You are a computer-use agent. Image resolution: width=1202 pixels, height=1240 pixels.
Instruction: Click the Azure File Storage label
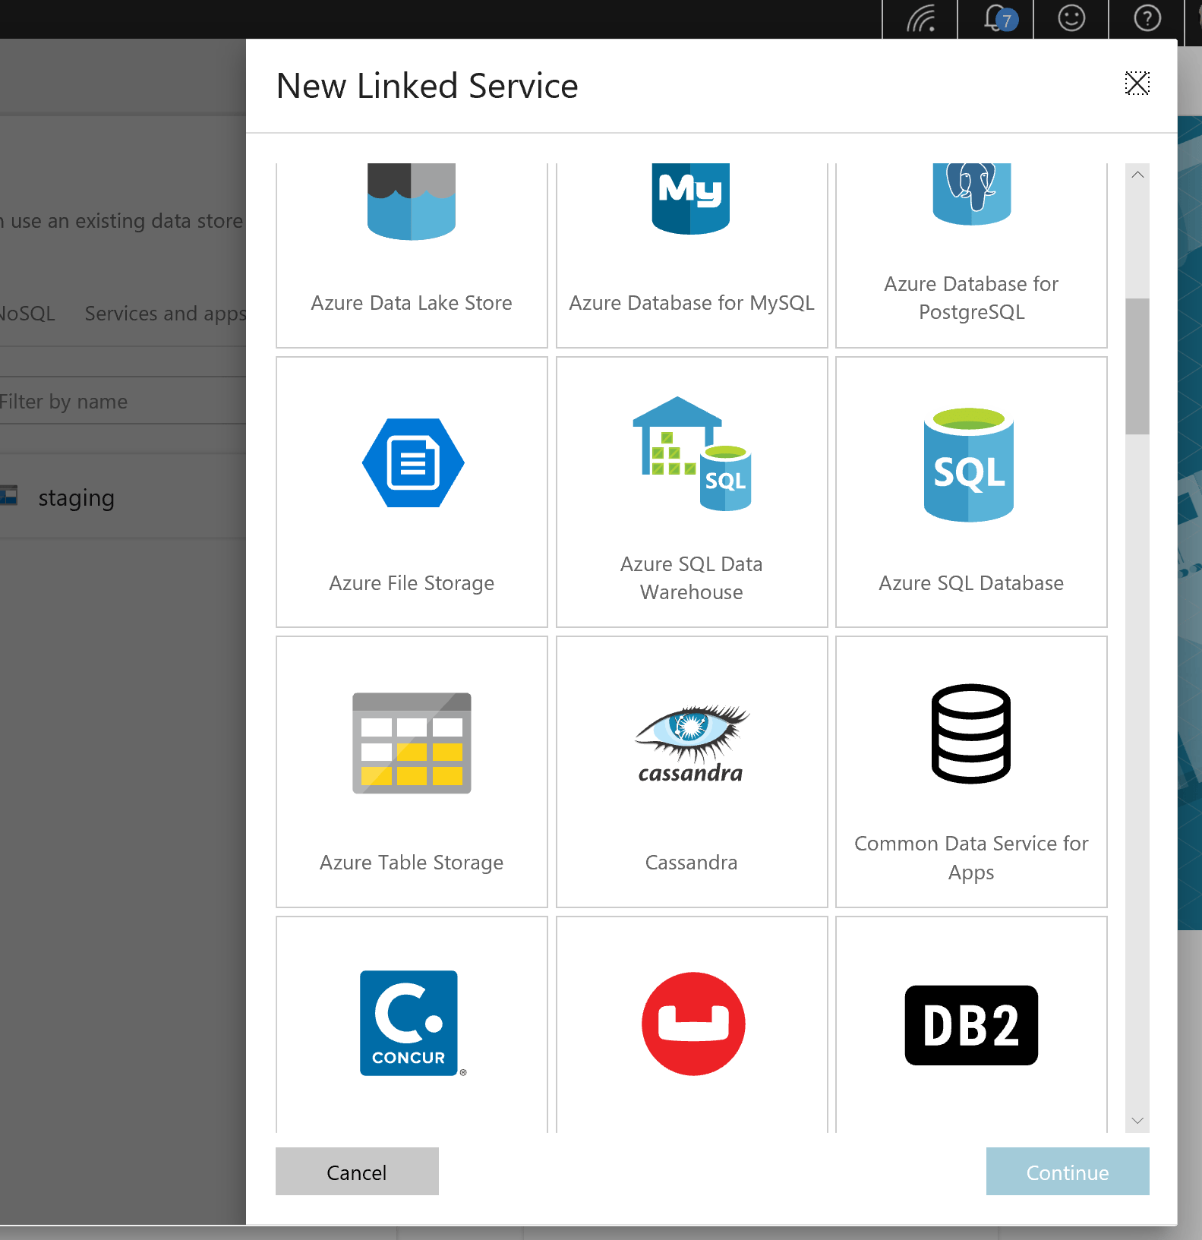pyautogui.click(x=412, y=583)
